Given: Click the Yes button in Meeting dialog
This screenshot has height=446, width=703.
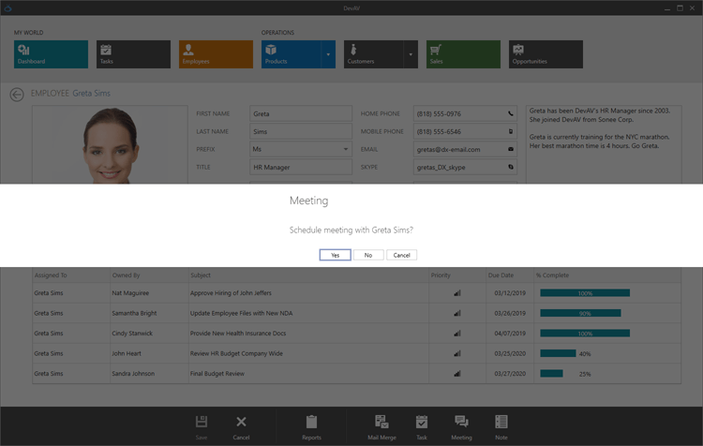Looking at the screenshot, I should click(335, 255).
